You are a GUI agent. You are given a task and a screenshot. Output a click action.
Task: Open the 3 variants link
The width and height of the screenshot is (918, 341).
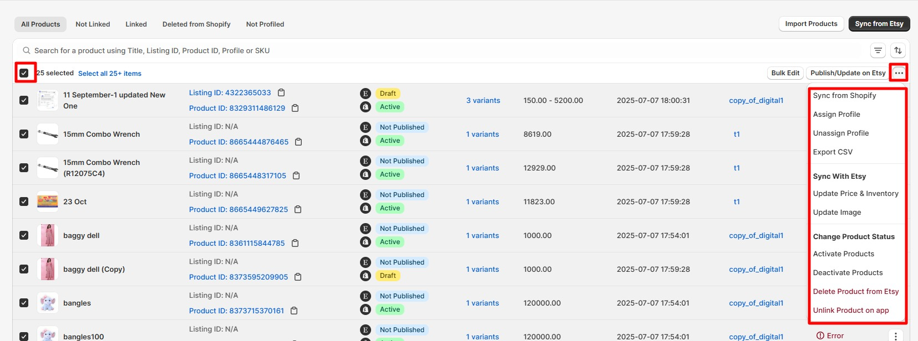483,101
